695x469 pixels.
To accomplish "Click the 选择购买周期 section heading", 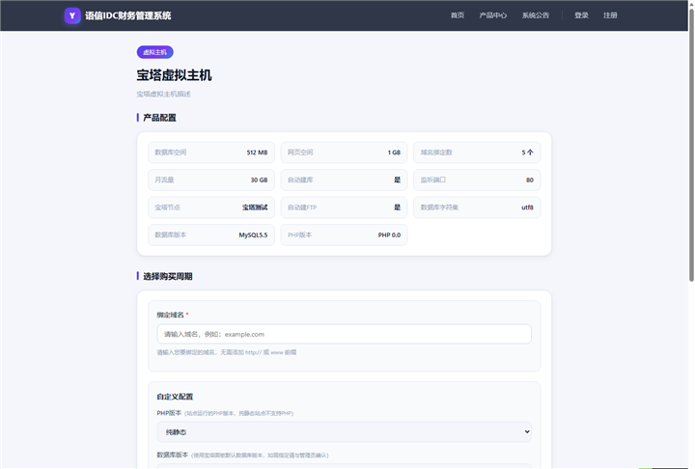I will click(168, 277).
